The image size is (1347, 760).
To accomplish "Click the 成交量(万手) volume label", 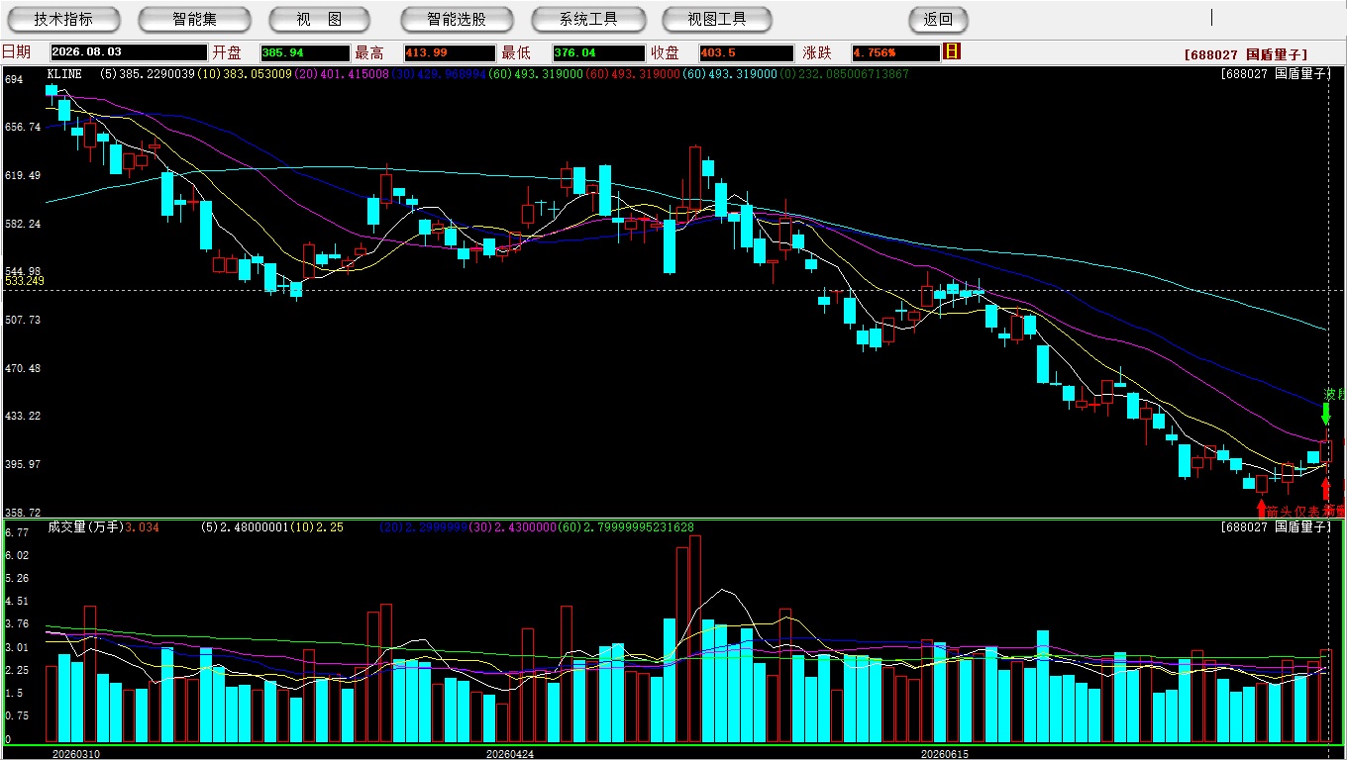I will point(84,527).
